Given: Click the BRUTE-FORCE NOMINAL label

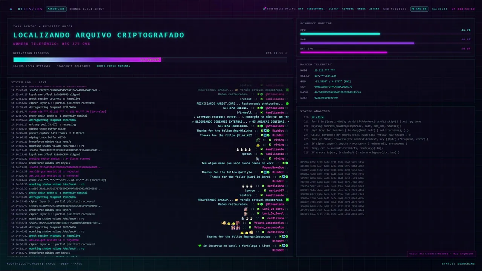Looking at the screenshot, I should pos(113,66).
